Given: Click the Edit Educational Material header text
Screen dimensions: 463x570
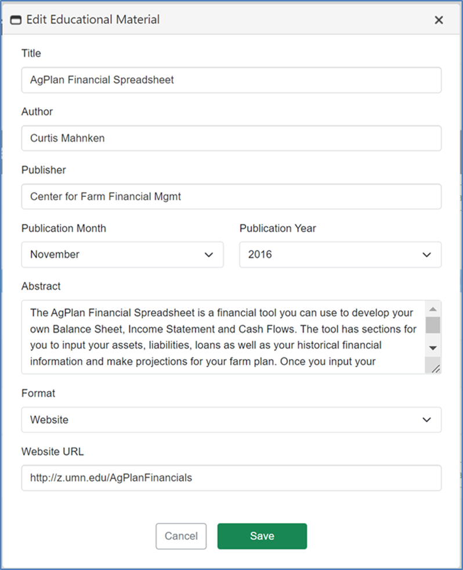Looking at the screenshot, I should coord(93,20).
